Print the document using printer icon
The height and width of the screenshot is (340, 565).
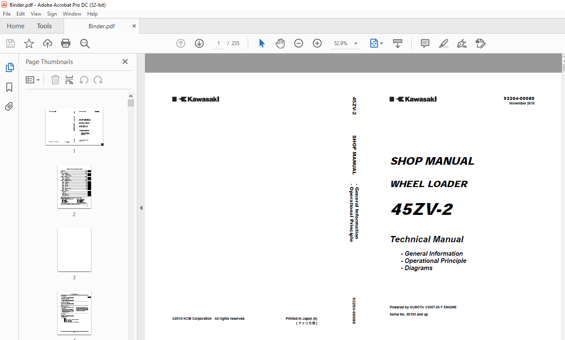[x=66, y=43]
